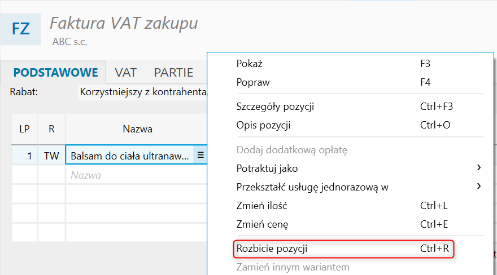Open the hamburger menu in the Nazwa cell
The image size is (497, 275).
tap(200, 156)
